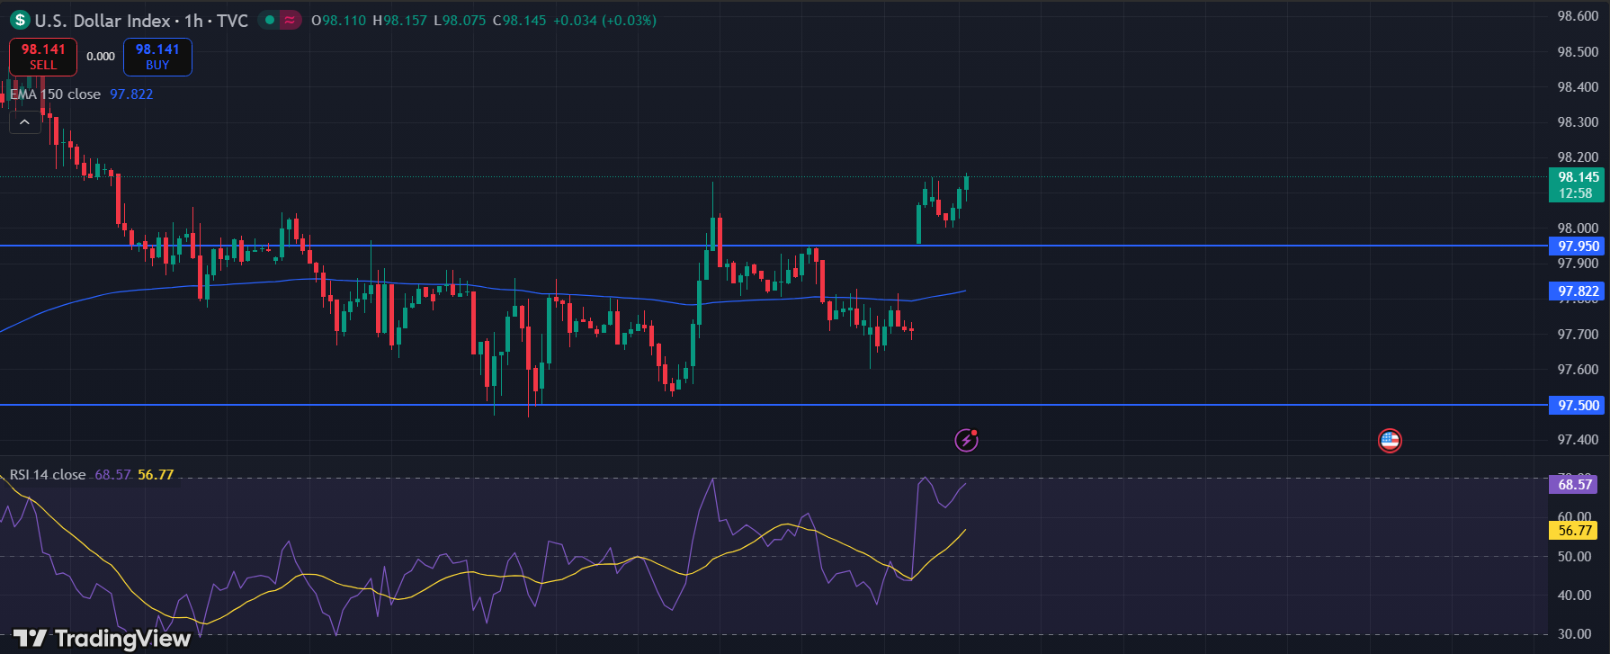Collapse the indicator legend with chevron arrow
This screenshot has width=1610, height=654.
24,122
